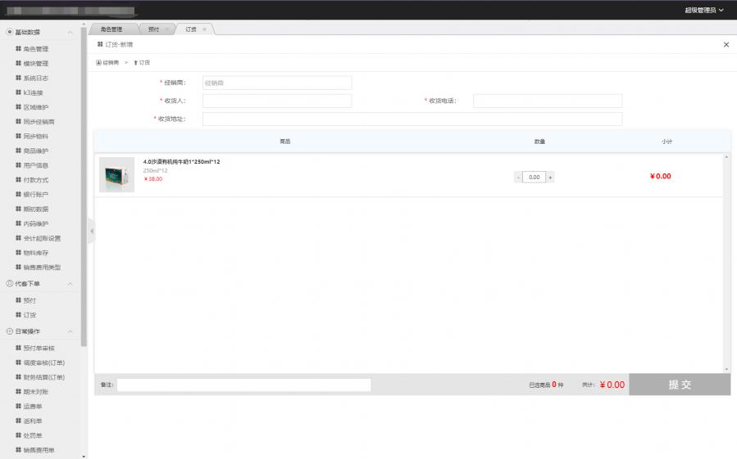Click the 经销商 breadcrumb icon

99,62
